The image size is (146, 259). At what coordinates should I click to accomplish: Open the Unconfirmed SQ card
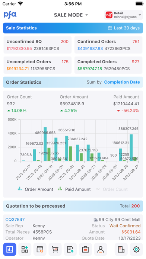pyautogui.click(x=38, y=45)
